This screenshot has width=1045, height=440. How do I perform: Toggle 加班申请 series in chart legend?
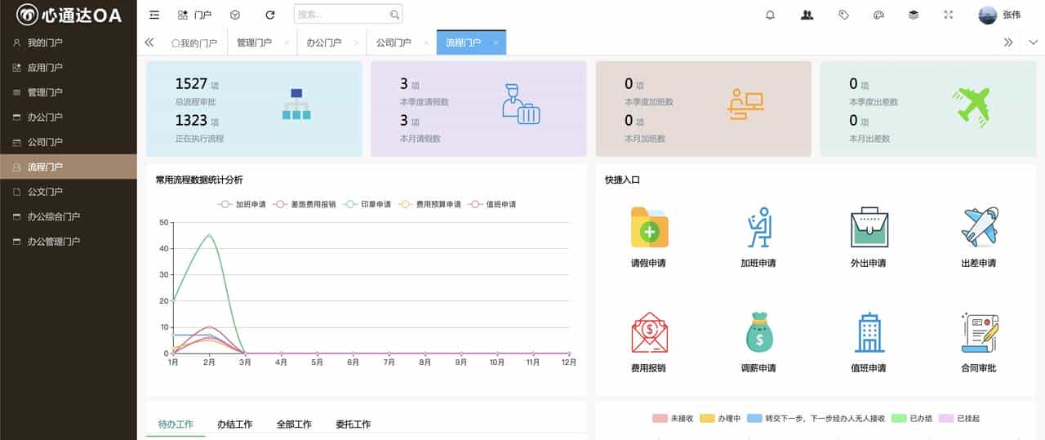click(242, 204)
